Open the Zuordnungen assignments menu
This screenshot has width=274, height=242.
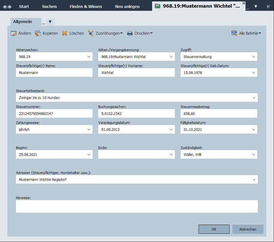105,33
